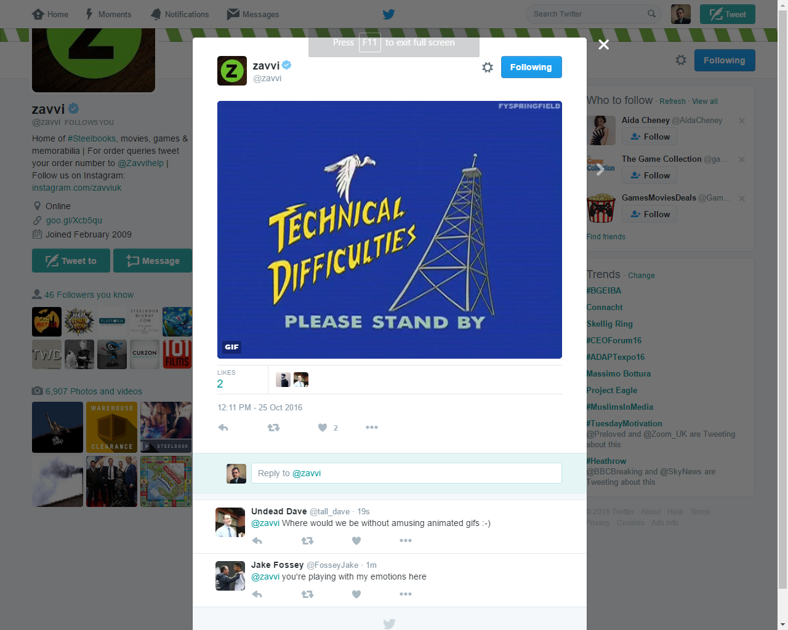Open the Curzon follower avatar
The height and width of the screenshot is (630, 788).
pyautogui.click(x=145, y=354)
